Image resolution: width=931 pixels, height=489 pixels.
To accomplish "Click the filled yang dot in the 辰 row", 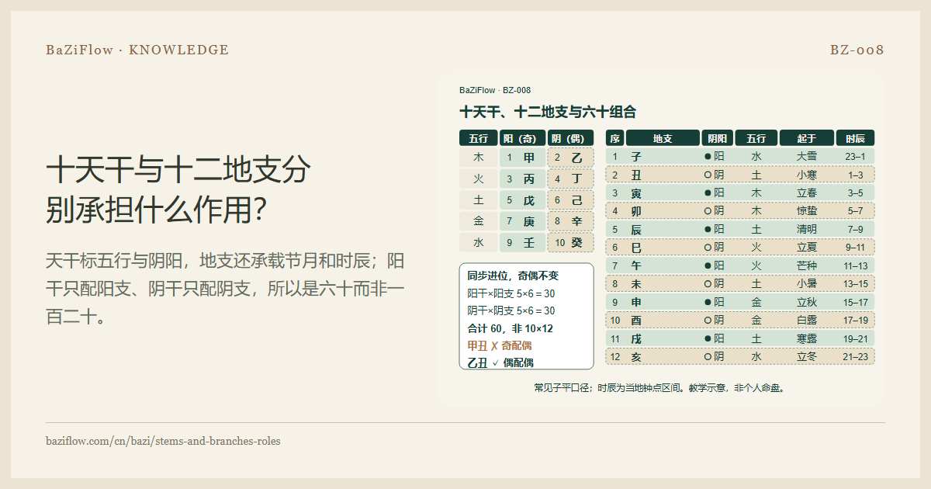I will [708, 229].
